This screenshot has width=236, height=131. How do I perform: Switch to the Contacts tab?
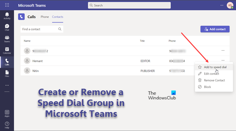point(57,17)
